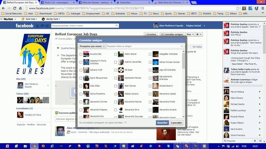Image resolution: width=266 pixels, height=149 pixels.
Task: Click the European Job Days event image
Action: coord(33,54)
